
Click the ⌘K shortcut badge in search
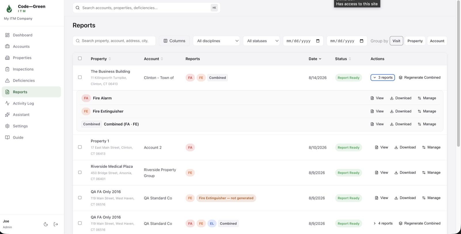(x=214, y=8)
